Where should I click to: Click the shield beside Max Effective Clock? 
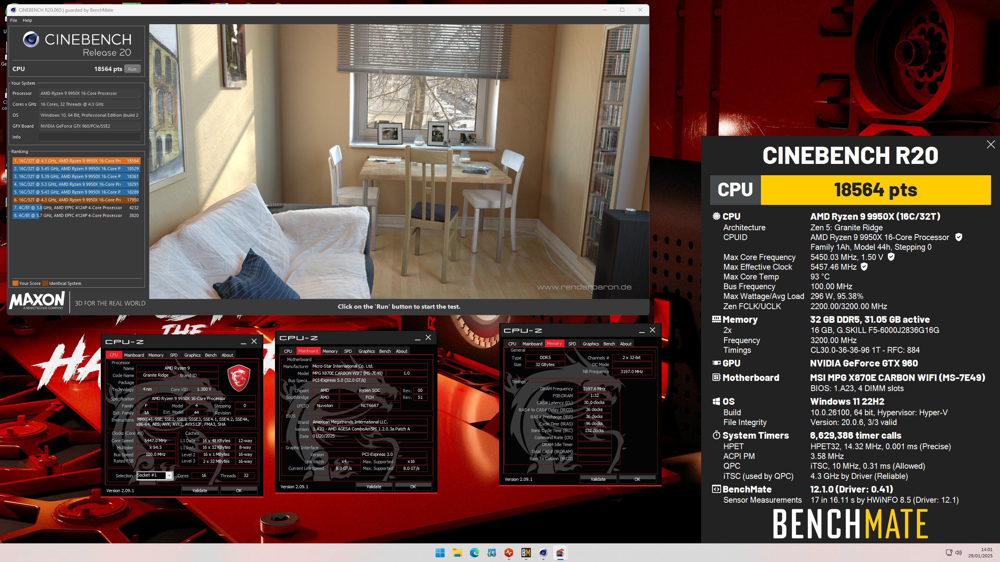864,267
